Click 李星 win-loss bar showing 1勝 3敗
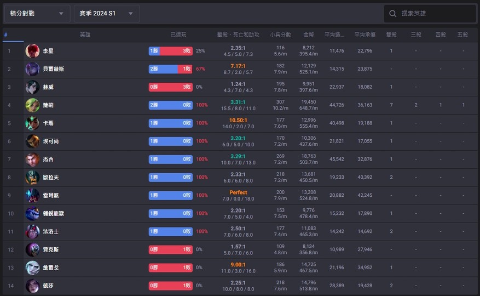480x296 pixels. [x=170, y=51]
